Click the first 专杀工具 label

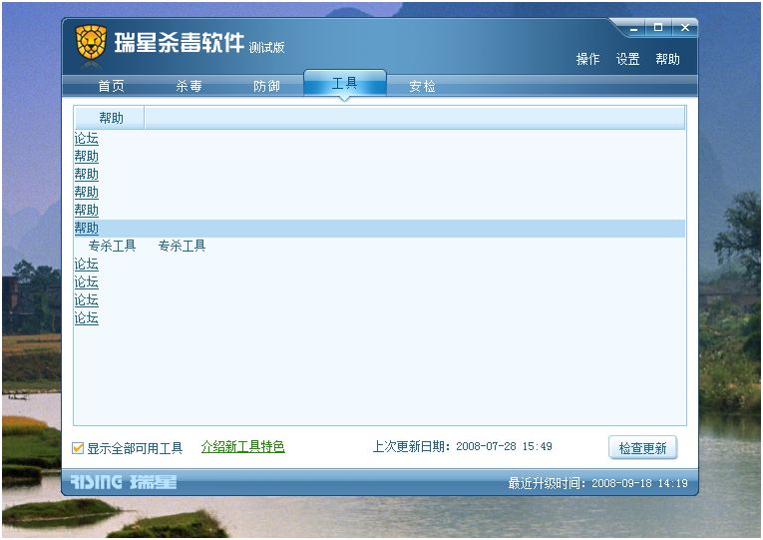point(112,246)
